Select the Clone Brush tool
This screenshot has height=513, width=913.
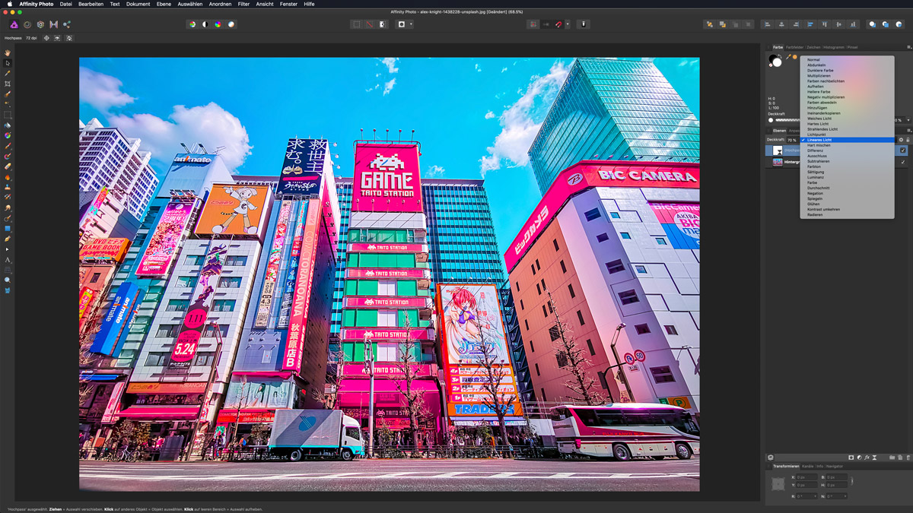8,187
